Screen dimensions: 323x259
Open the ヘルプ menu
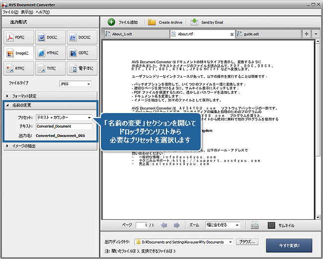pos(42,12)
